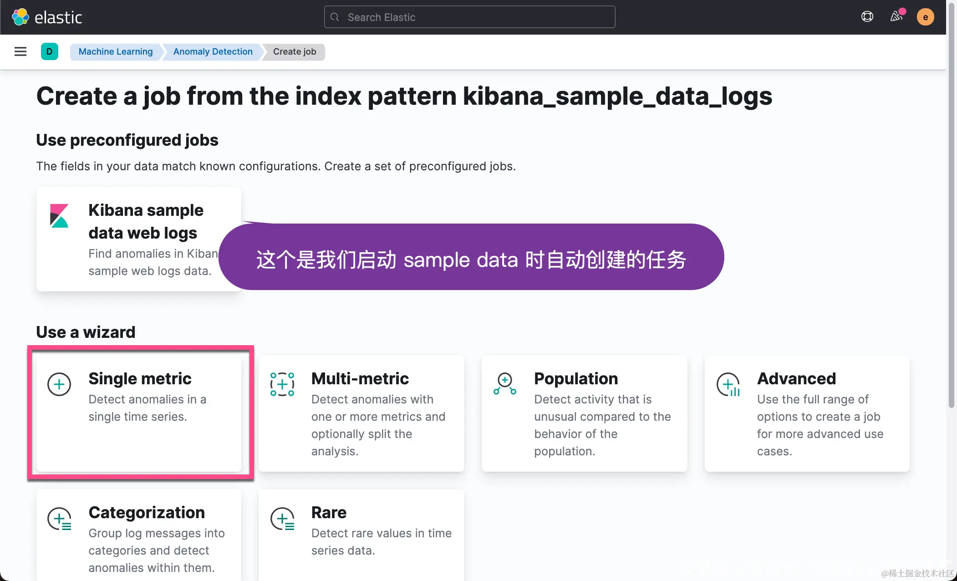Click the Single metric plus icon

59,384
